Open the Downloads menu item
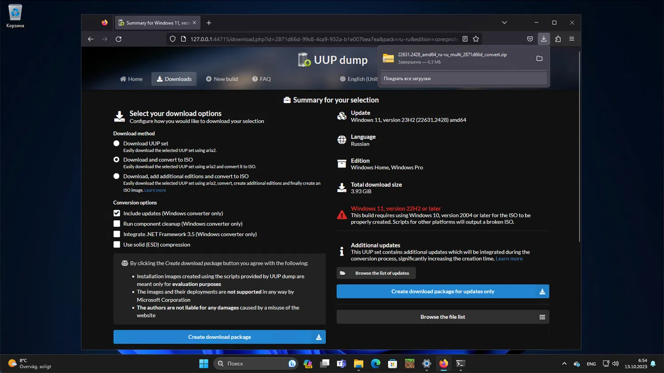Screen dimensions: 664x373 point(174,79)
